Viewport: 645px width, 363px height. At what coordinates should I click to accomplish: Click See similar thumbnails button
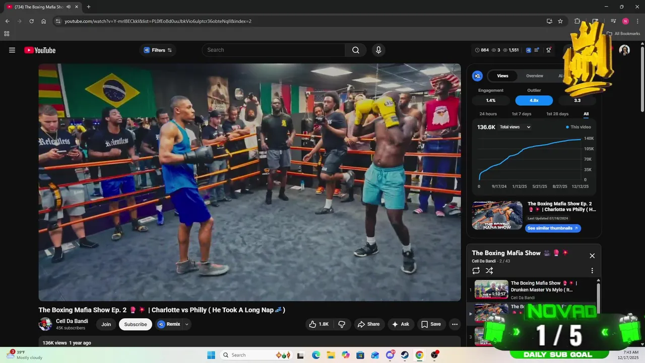tap(553, 228)
